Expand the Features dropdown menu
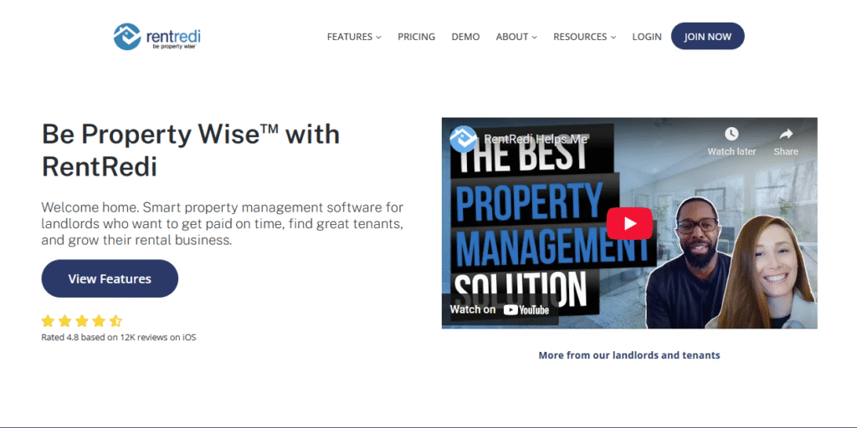 pyautogui.click(x=353, y=37)
